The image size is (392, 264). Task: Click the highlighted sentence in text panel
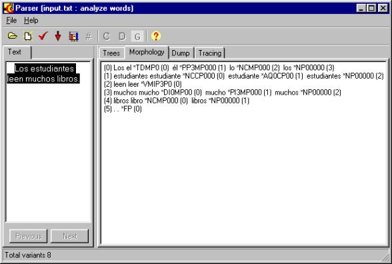click(43, 74)
